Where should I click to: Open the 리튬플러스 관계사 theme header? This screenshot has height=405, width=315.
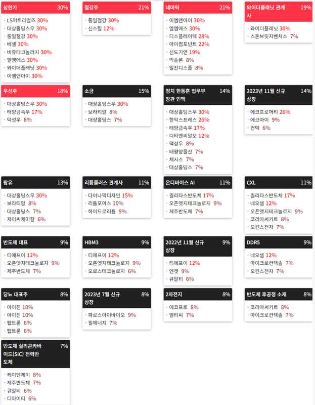117,183
